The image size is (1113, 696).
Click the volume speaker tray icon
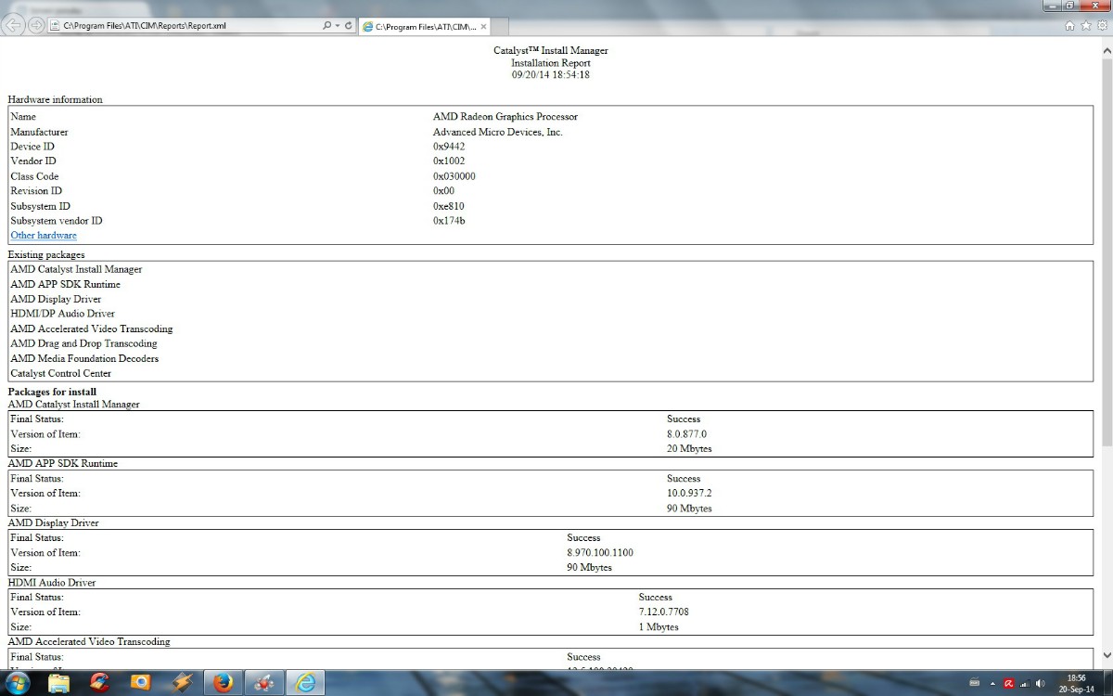[1040, 684]
